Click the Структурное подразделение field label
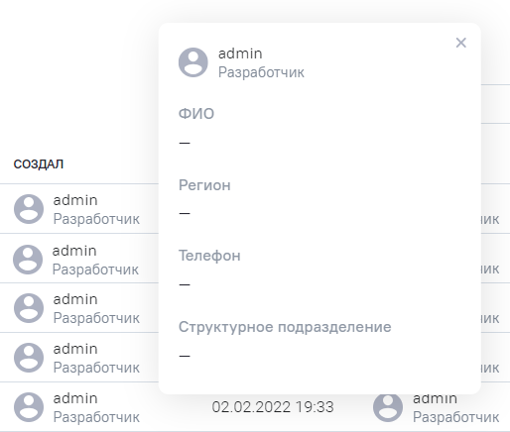Image resolution: width=510 pixels, height=432 pixels. [285, 327]
